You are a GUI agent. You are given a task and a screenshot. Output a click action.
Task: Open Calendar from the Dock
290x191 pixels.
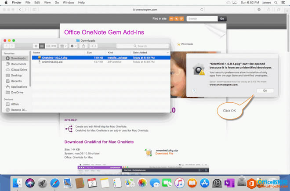(92, 183)
